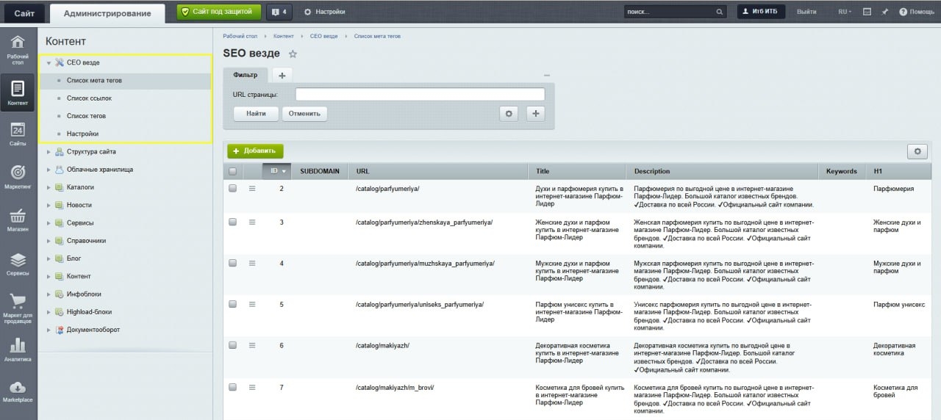Check the row with ID 3
The height and width of the screenshot is (420, 941).
[233, 222]
